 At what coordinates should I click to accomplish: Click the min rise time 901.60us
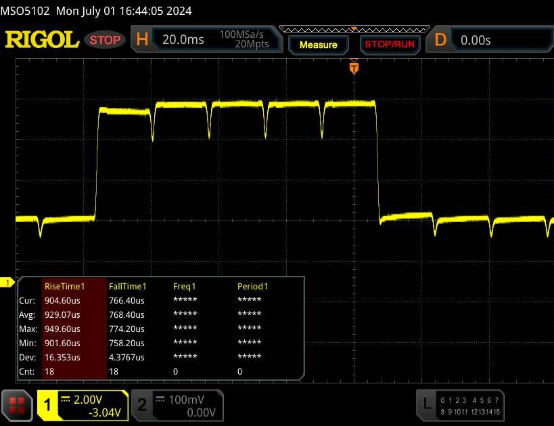62,343
